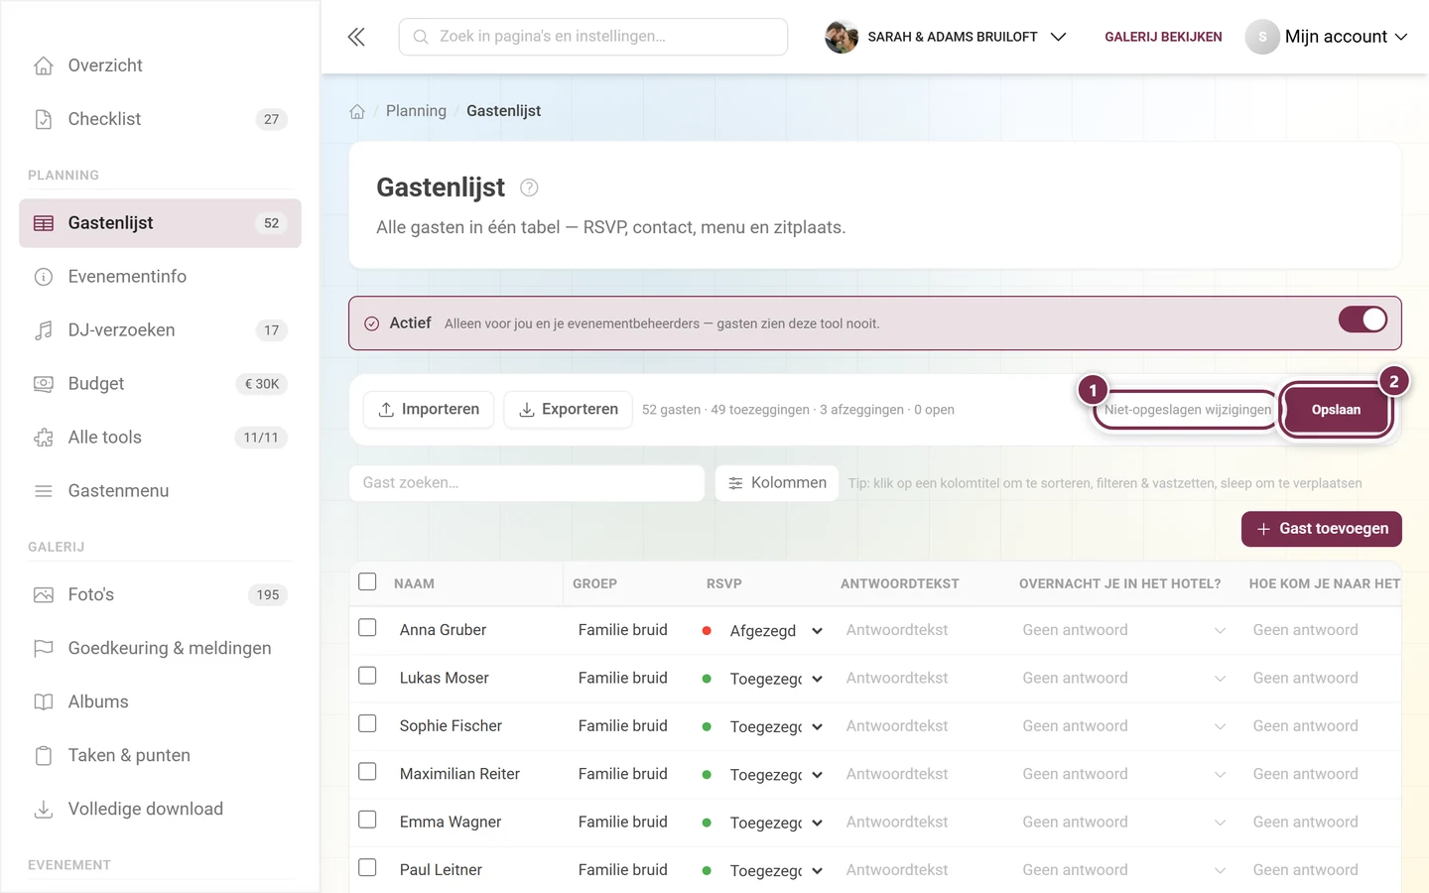Tick the checkbox for Anna Gruber
1429x893 pixels.
point(367,628)
